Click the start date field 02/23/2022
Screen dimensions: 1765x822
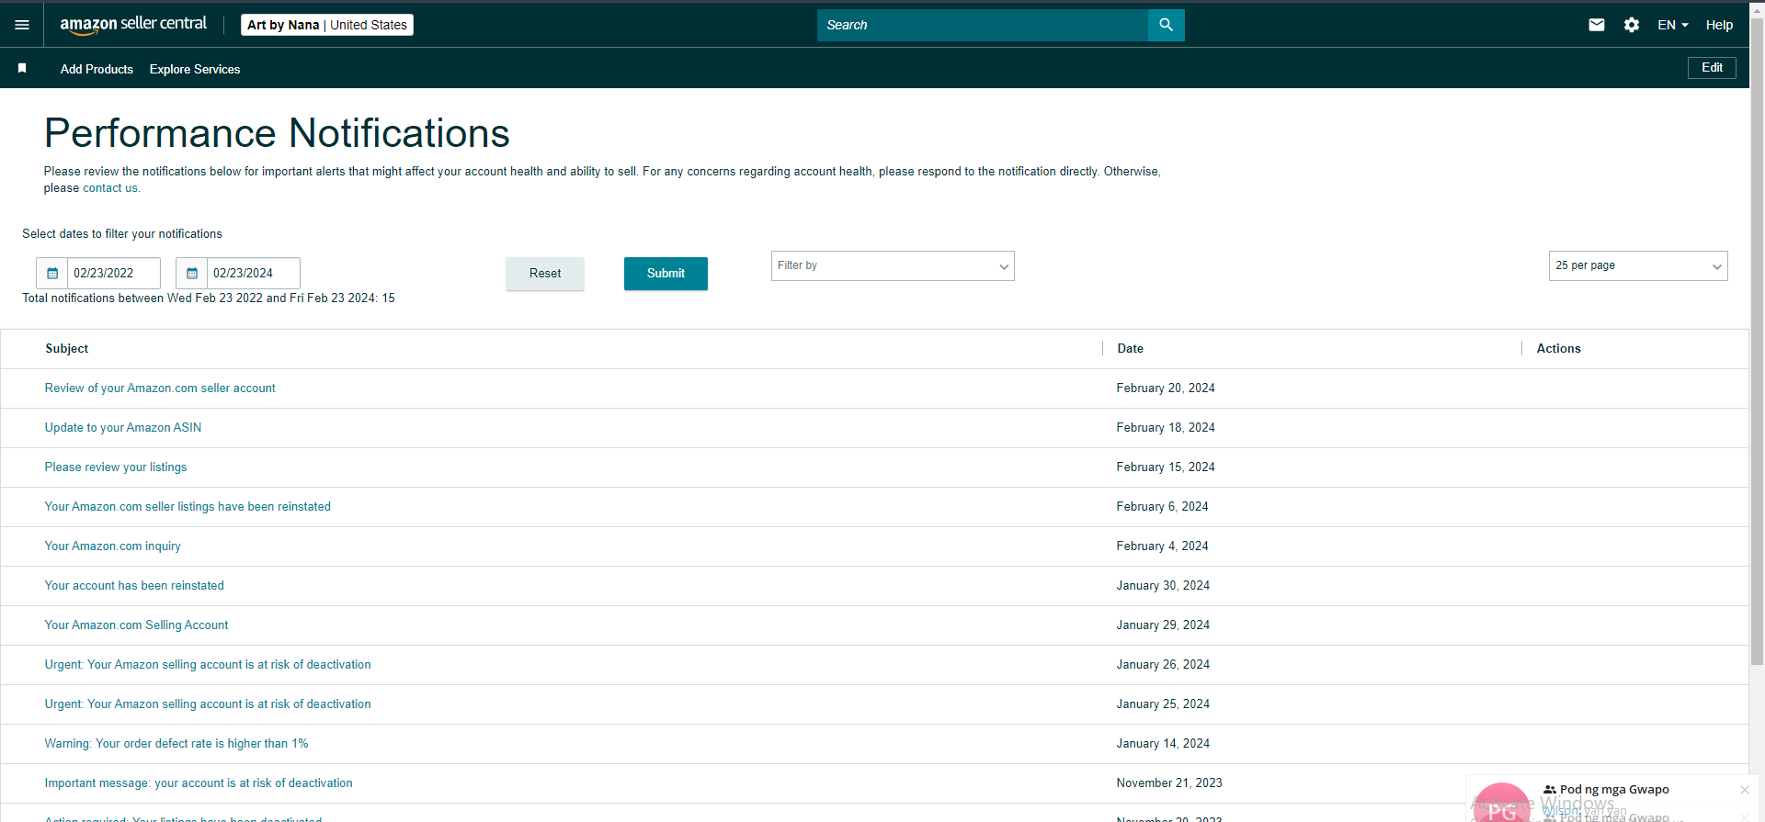[x=114, y=274]
